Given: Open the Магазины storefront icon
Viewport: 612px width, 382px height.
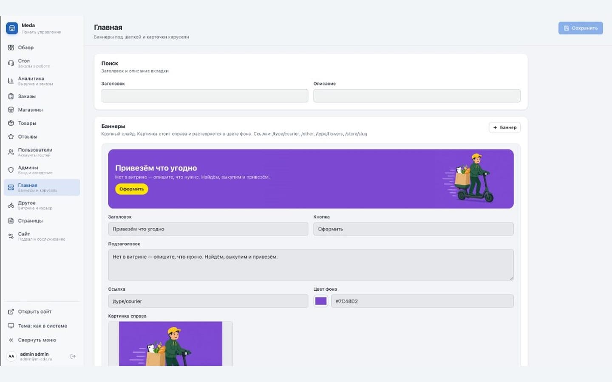Looking at the screenshot, I should (11, 110).
